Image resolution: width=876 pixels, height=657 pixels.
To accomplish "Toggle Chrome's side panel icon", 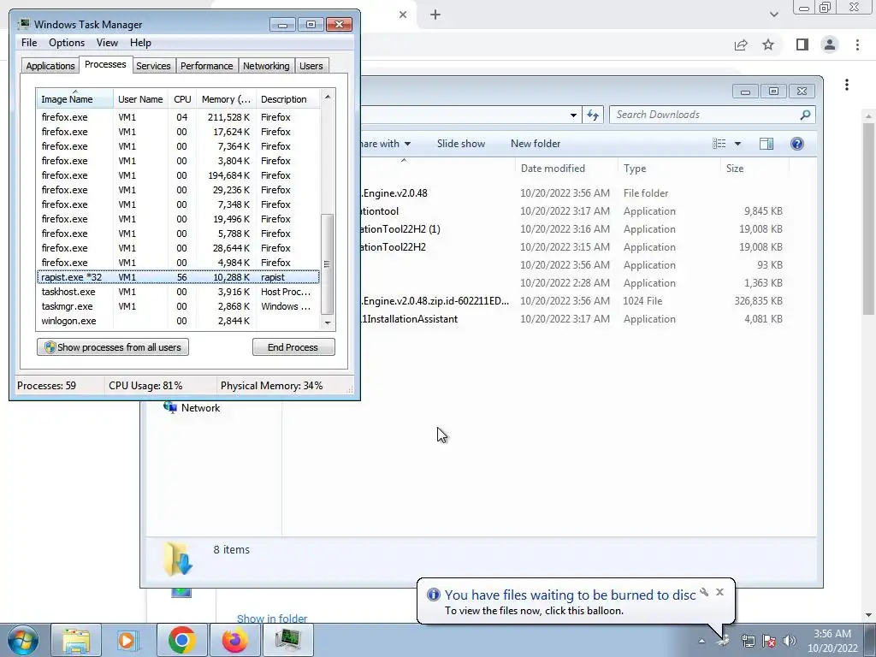I will click(802, 44).
